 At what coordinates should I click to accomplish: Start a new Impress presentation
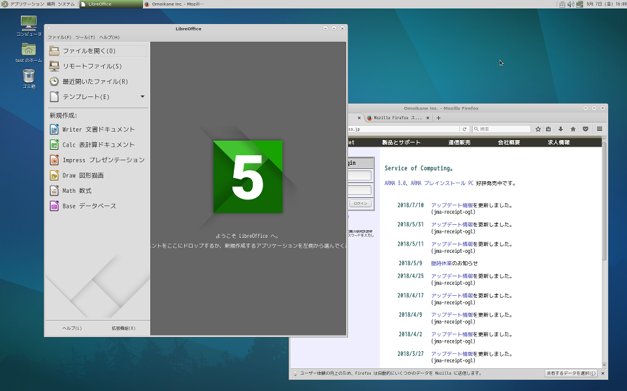point(103,160)
